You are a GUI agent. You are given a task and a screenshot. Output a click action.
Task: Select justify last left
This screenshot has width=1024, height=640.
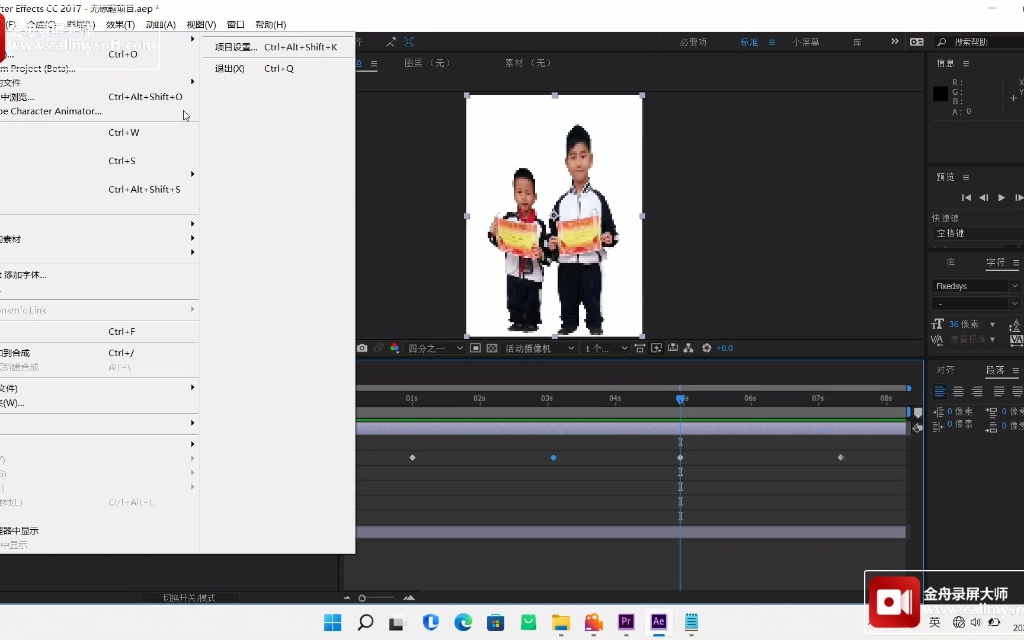point(999,392)
